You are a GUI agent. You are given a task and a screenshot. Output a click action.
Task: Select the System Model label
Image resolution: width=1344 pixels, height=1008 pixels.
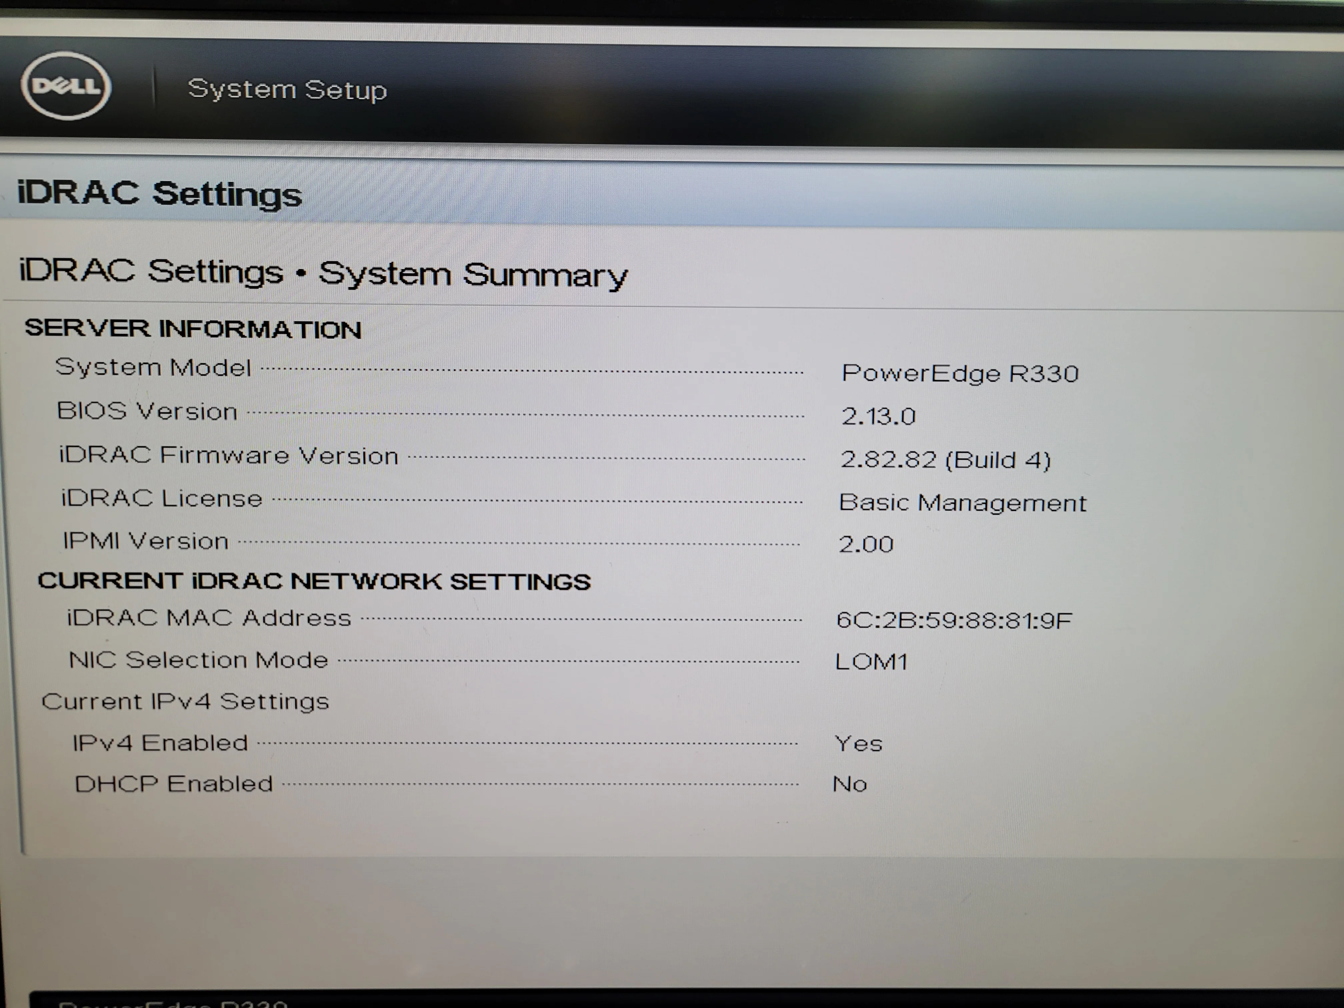coord(153,368)
